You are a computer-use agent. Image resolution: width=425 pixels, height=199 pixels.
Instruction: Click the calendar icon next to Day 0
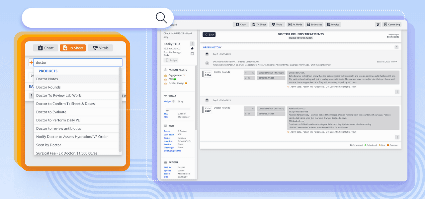pyautogui.click(x=207, y=100)
